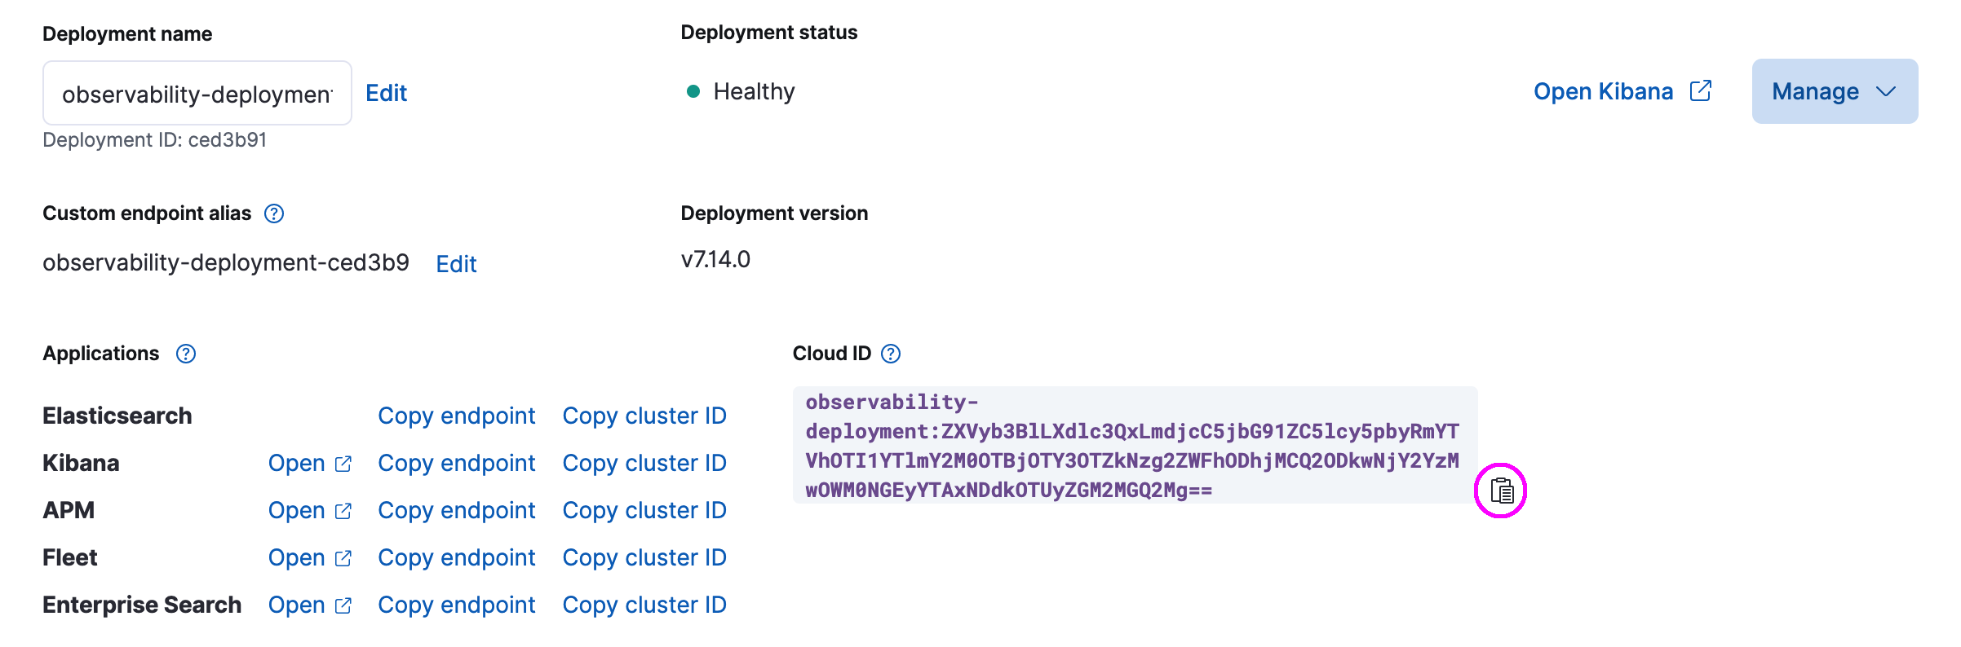Expand the Manage dropdown button
Image resolution: width=1961 pixels, height=647 pixels.
pyautogui.click(x=1835, y=91)
